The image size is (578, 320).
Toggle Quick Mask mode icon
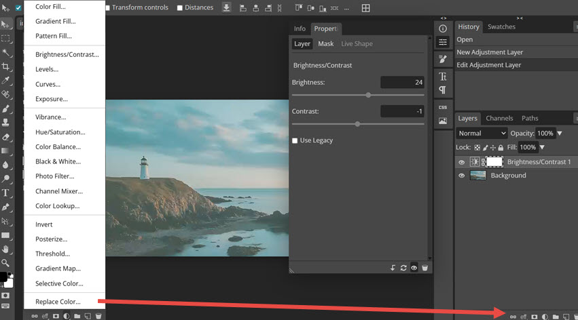(5, 296)
